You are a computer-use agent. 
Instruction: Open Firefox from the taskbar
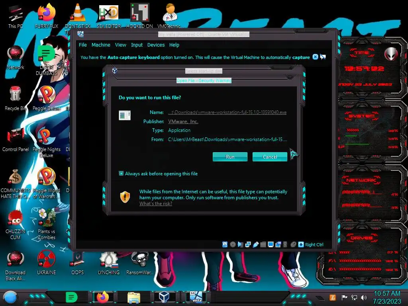tap(103, 297)
